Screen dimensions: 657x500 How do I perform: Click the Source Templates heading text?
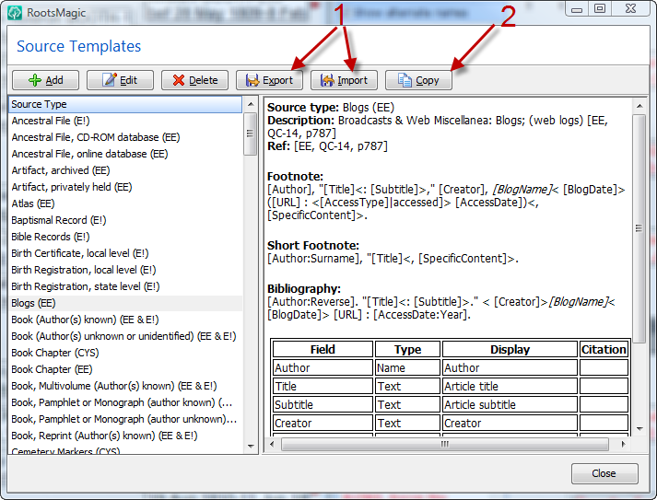click(78, 46)
